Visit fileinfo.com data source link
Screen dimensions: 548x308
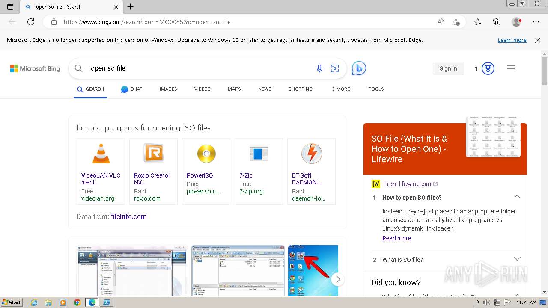[x=129, y=216]
